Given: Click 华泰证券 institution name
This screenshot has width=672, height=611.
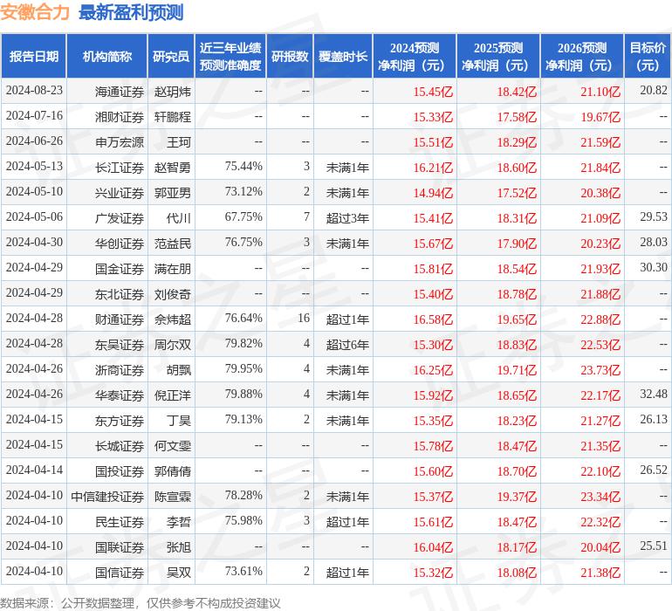Looking at the screenshot, I should pyautogui.click(x=120, y=395).
